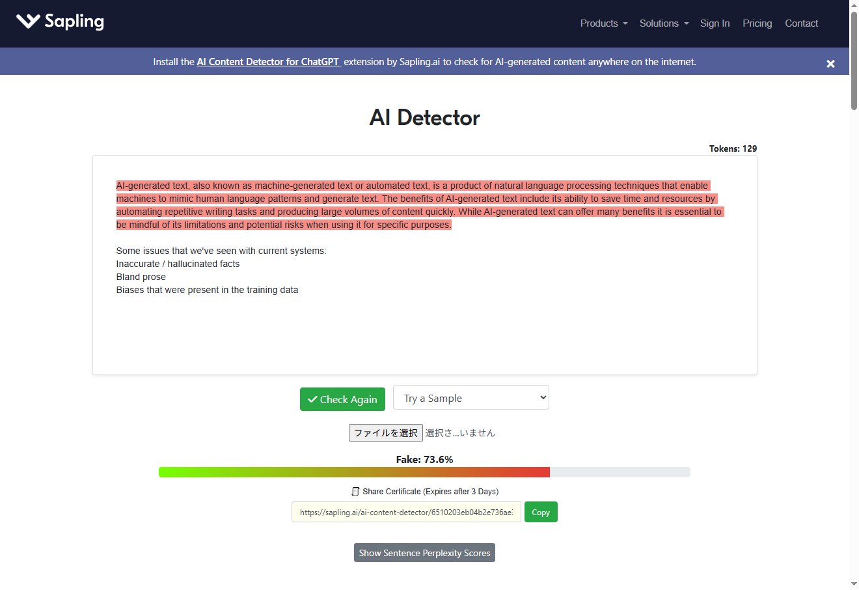The image size is (859, 590).
Task: Choose a file with the file select button
Action: pyautogui.click(x=386, y=433)
